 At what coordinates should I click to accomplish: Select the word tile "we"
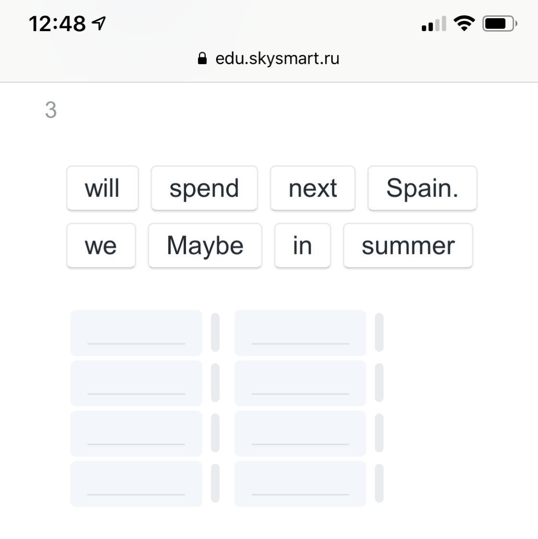101,246
